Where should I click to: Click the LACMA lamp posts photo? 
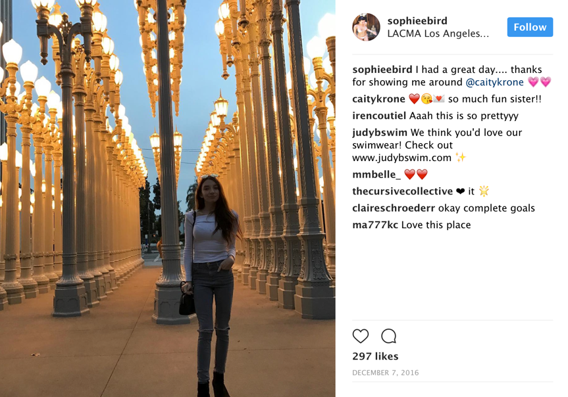point(168,198)
